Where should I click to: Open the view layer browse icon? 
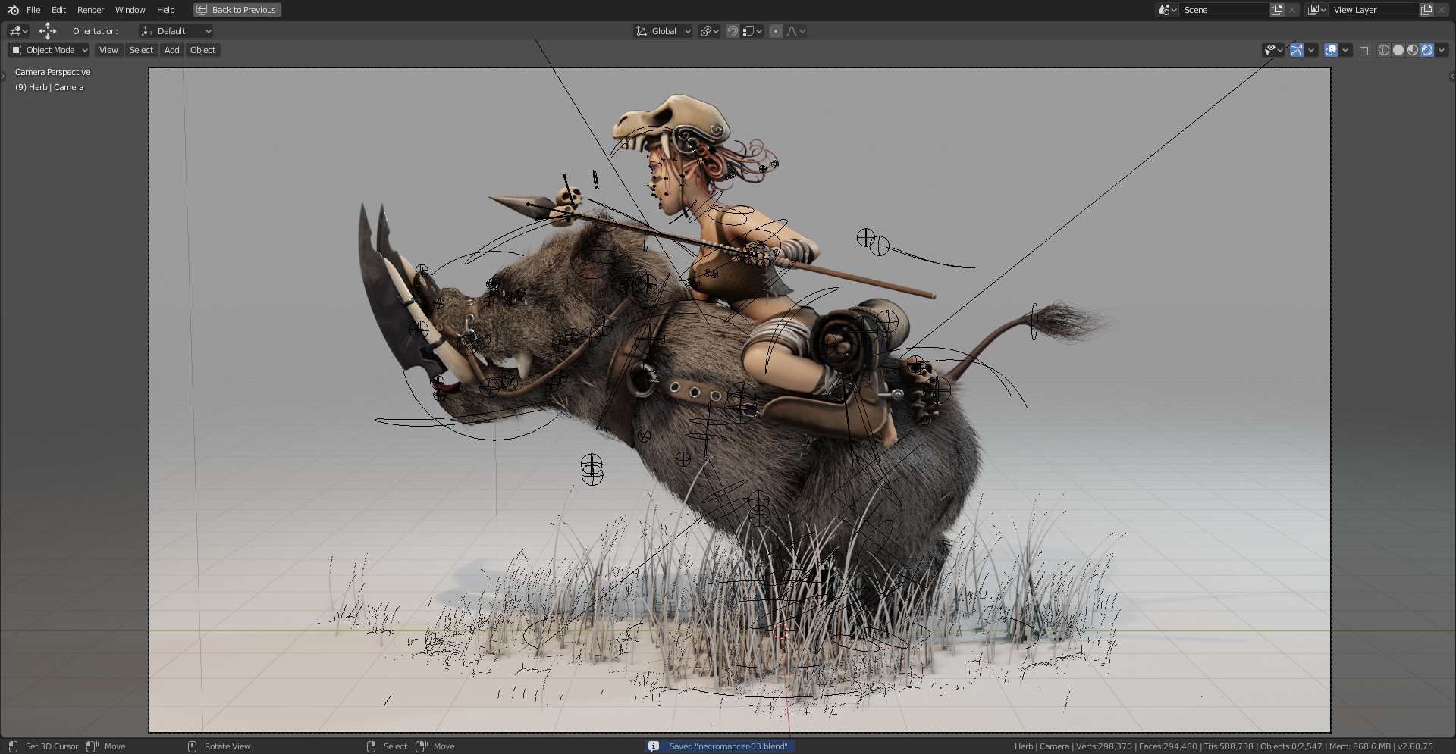pyautogui.click(x=1316, y=10)
